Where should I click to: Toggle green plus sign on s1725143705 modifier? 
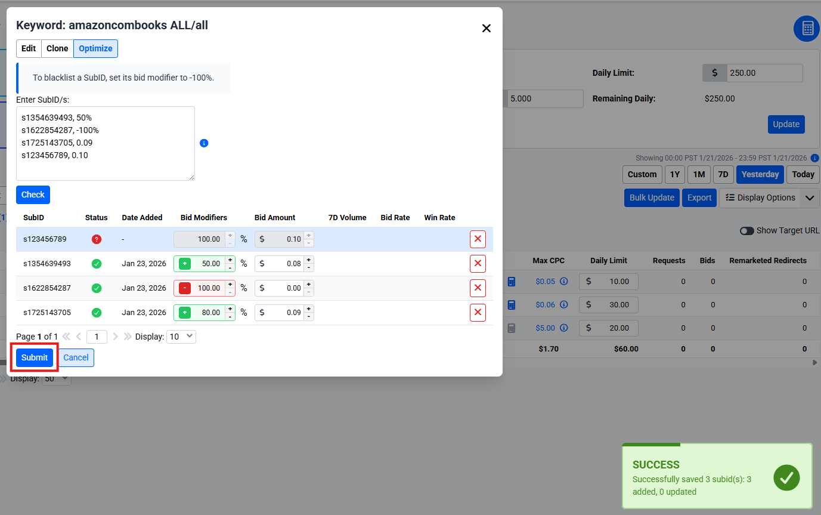point(185,313)
